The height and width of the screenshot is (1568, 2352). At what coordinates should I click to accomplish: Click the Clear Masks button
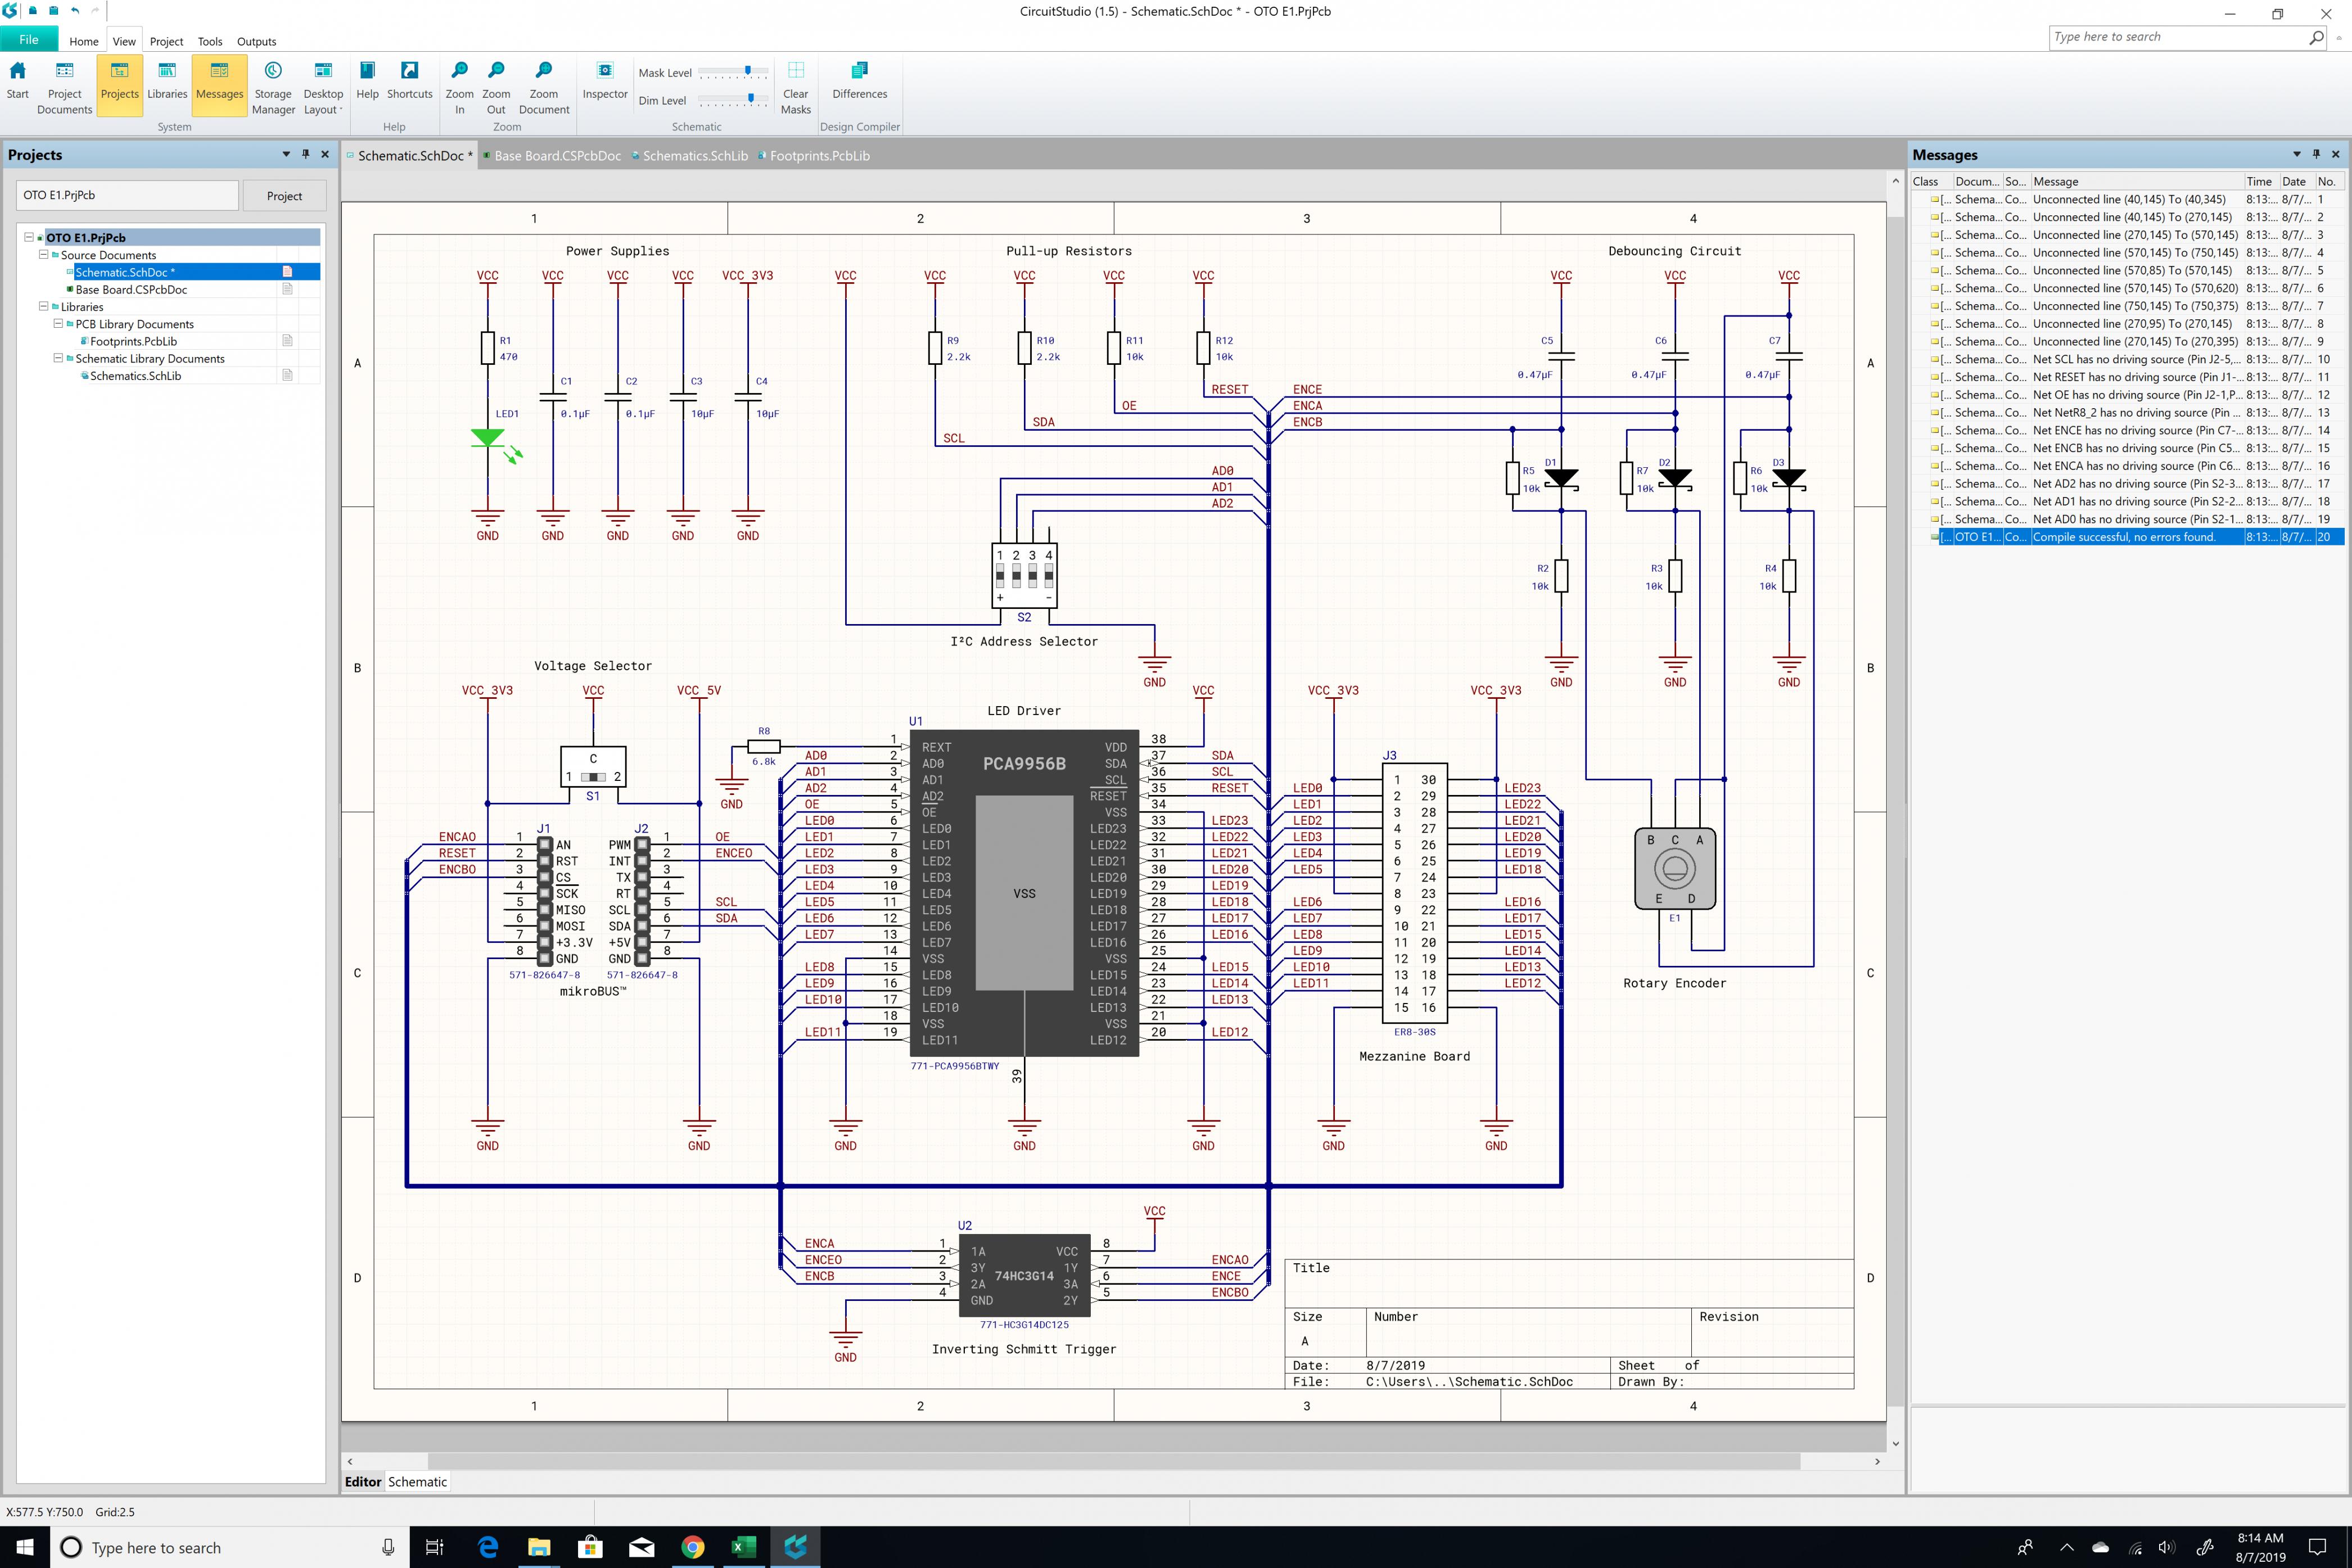click(796, 88)
